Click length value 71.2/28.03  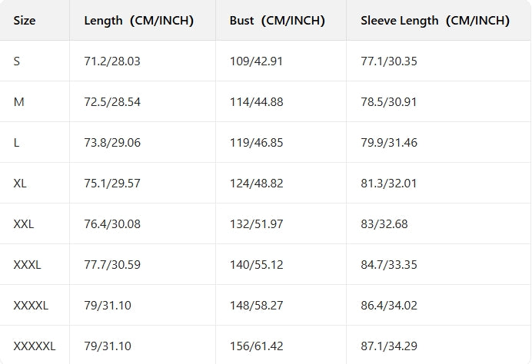(x=111, y=61)
